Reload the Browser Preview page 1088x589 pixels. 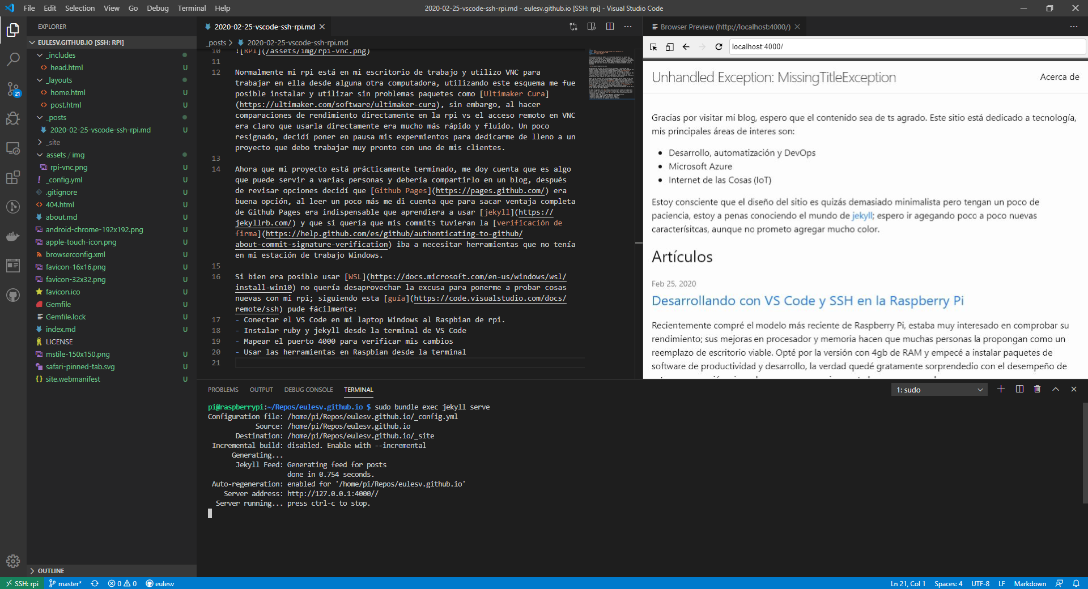pos(719,47)
